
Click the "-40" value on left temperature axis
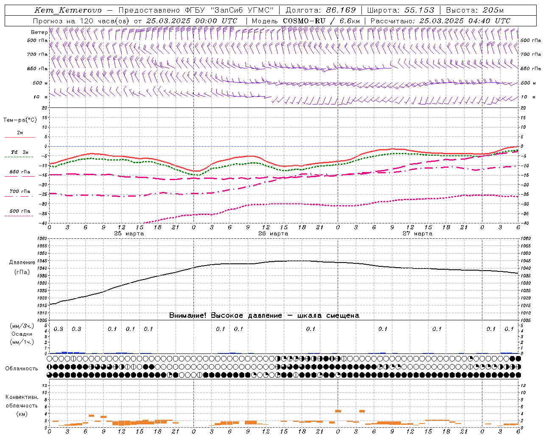(x=42, y=223)
